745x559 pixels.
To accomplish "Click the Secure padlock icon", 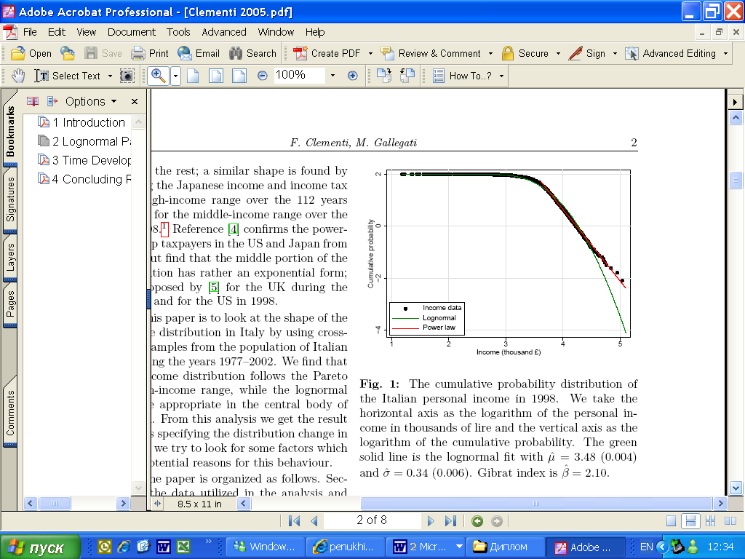I will (x=507, y=53).
